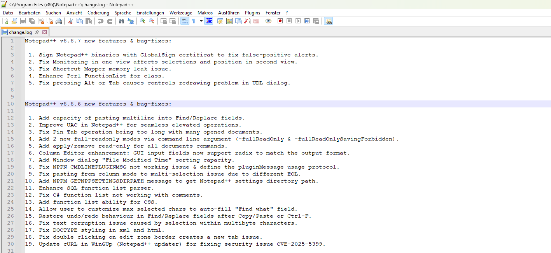This screenshot has width=551, height=253.
Task: Cut text using the scissors icon
Action: (71, 21)
